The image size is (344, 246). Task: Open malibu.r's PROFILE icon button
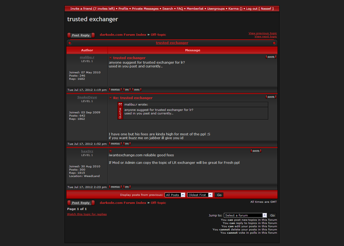(115, 90)
